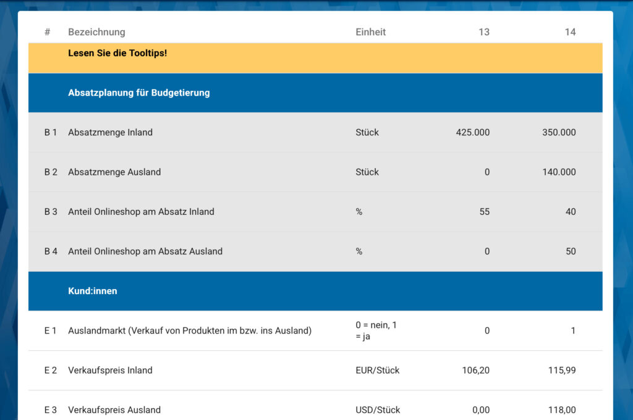Click the 55 percent Onlineshop Inland value
The width and height of the screenshot is (633, 420).
pos(483,212)
